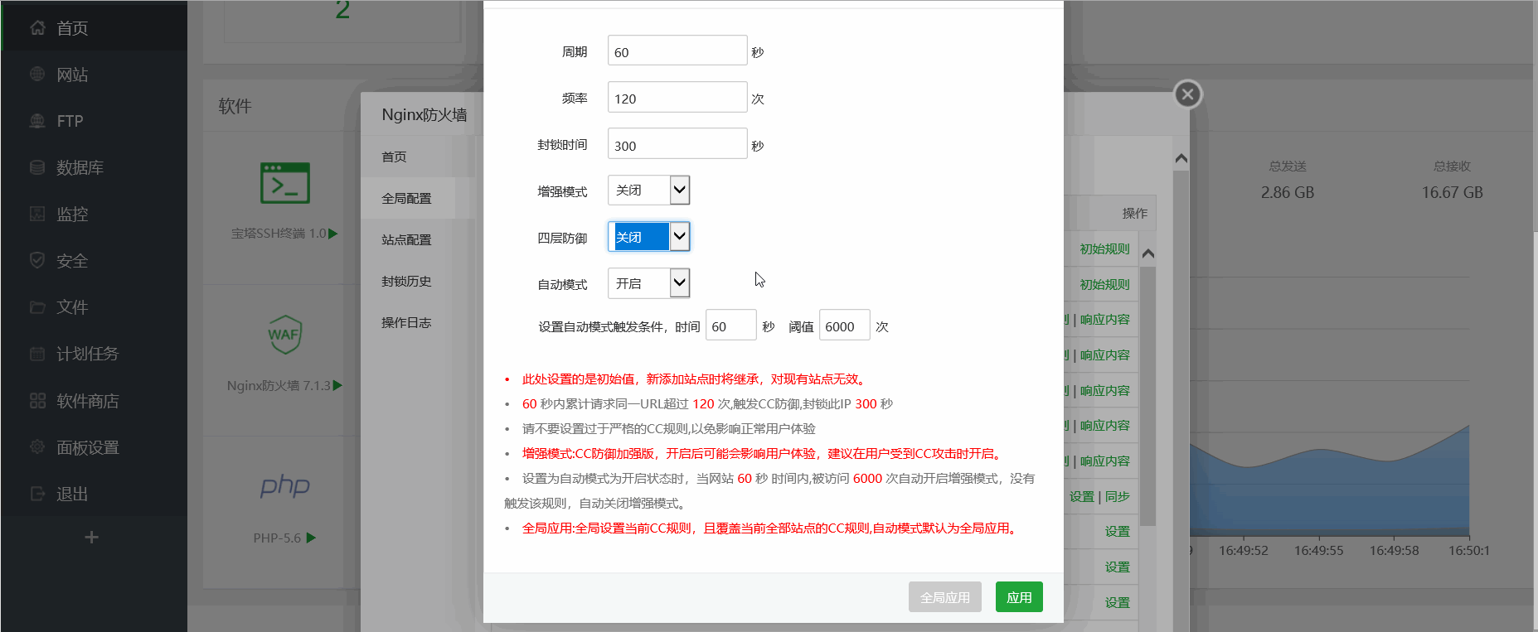Close the Nginx防火墙 window with the X button

point(1187,94)
